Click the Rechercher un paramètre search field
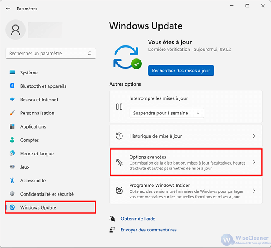The height and width of the screenshot is (248, 271). coord(50,53)
